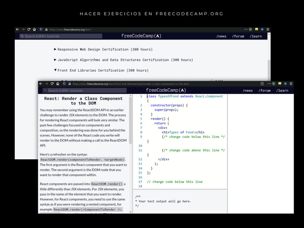304x228 pixels.
Task: Reload the page in the rear browser window
Action: (29, 30)
